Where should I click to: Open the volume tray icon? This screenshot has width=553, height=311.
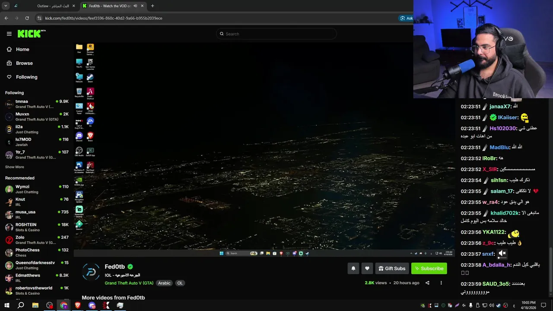click(491, 305)
